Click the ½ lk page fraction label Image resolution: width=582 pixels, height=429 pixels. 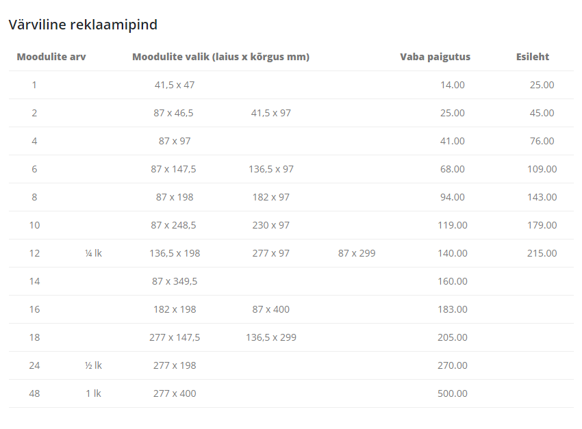click(x=93, y=365)
